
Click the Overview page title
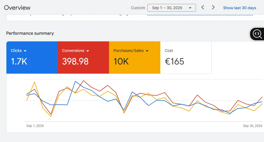pyautogui.click(x=17, y=8)
